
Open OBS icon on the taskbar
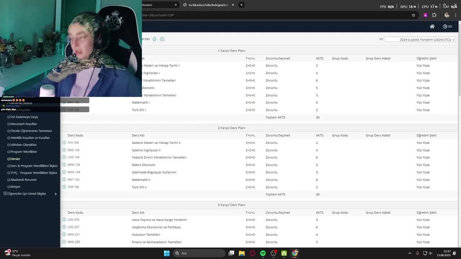[x=274, y=253]
